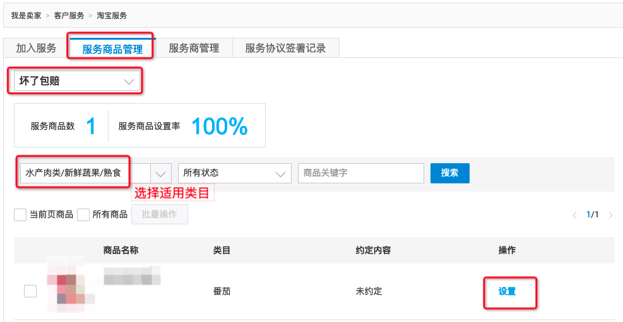623x322 pixels.
Task: Click the 番茄 category cell
Action: pyautogui.click(x=222, y=292)
